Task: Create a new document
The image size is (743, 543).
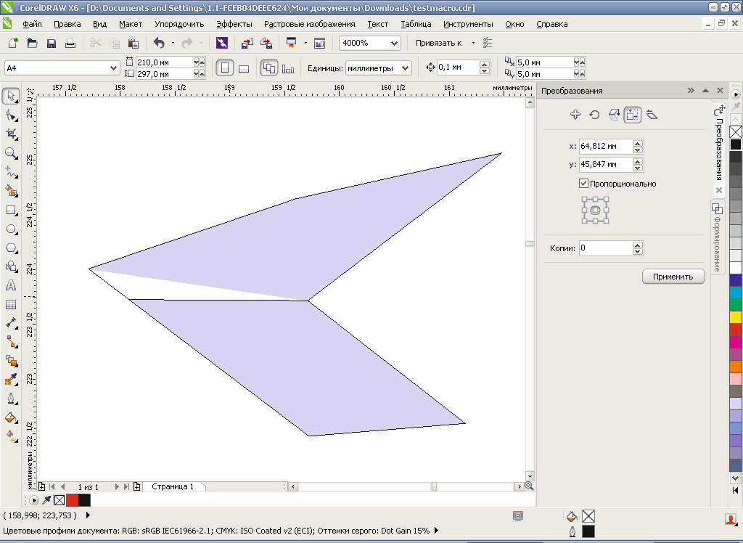Action: (x=13, y=43)
